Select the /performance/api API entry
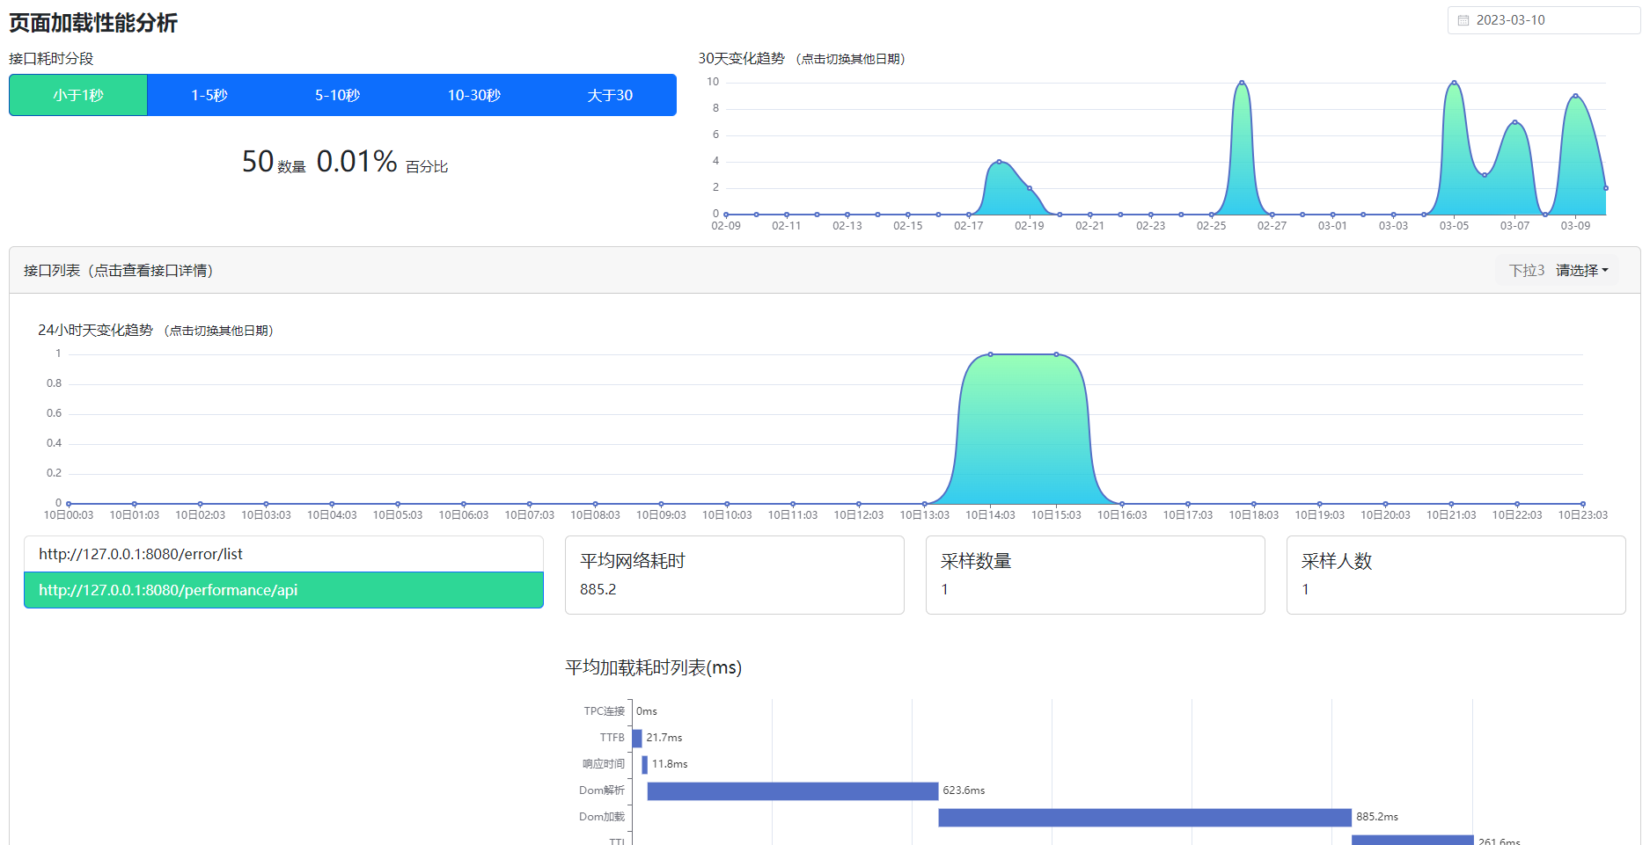The width and height of the screenshot is (1650, 845). click(x=283, y=590)
